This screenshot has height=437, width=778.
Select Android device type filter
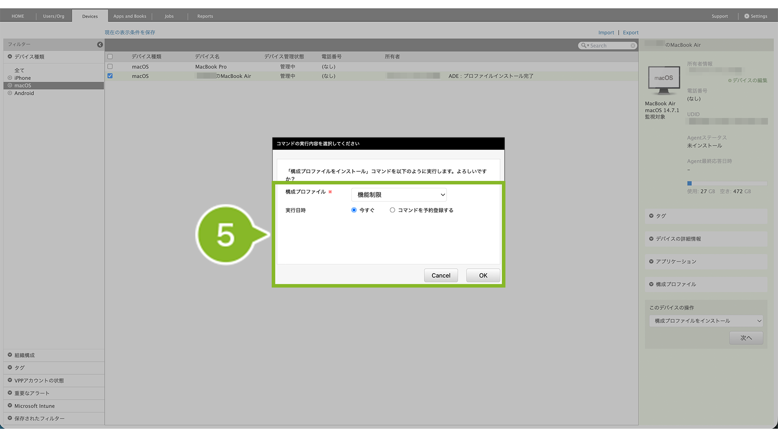(24, 94)
